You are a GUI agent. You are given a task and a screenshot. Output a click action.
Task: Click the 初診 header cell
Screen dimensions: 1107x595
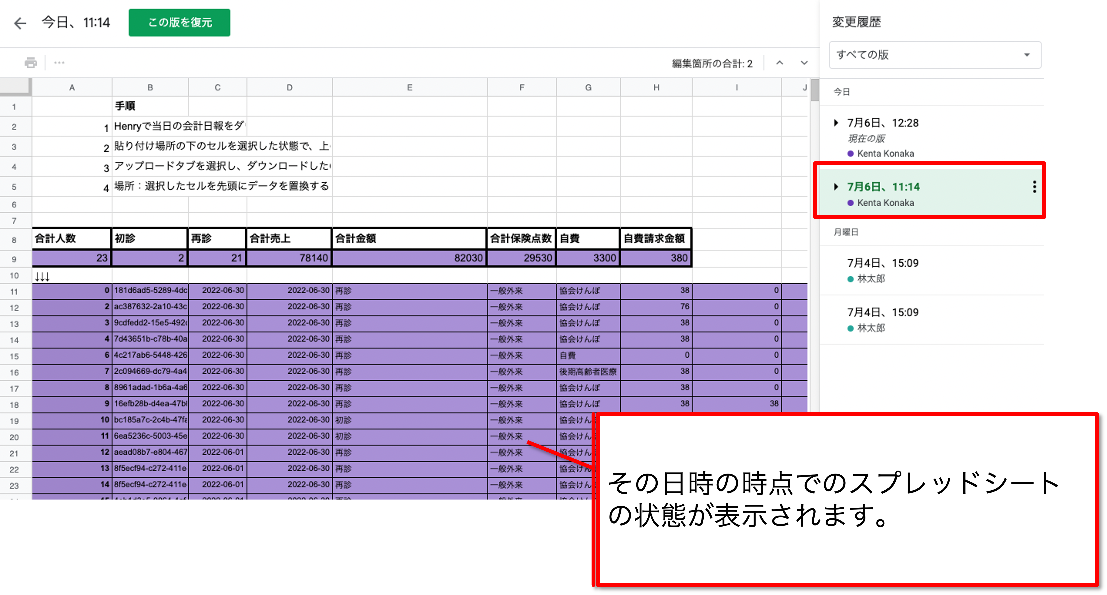150,239
